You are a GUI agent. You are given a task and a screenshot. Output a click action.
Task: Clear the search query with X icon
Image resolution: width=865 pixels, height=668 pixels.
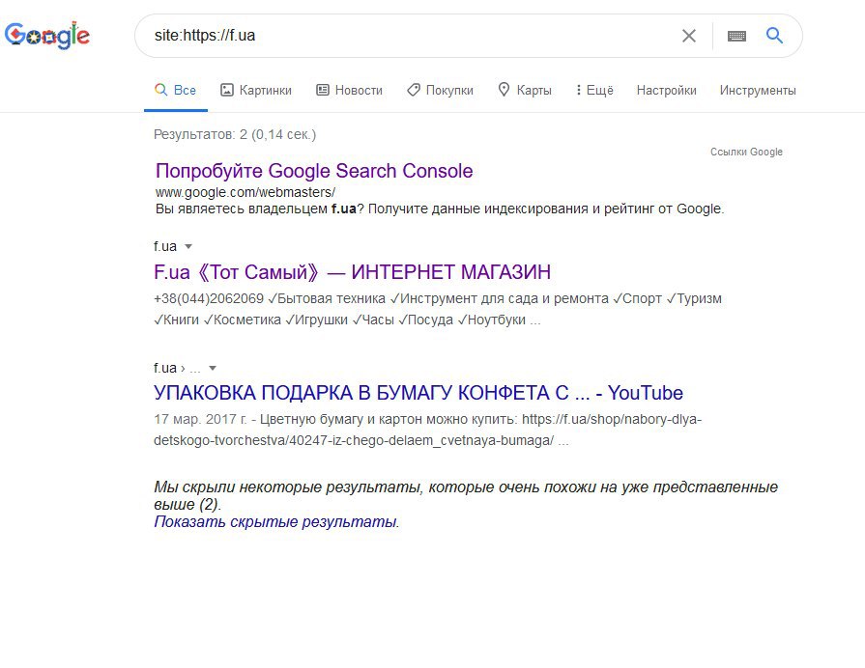point(688,36)
